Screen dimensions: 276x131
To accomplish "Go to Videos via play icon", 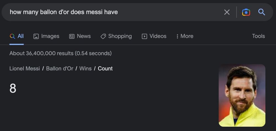I will pyautogui.click(x=144, y=36).
